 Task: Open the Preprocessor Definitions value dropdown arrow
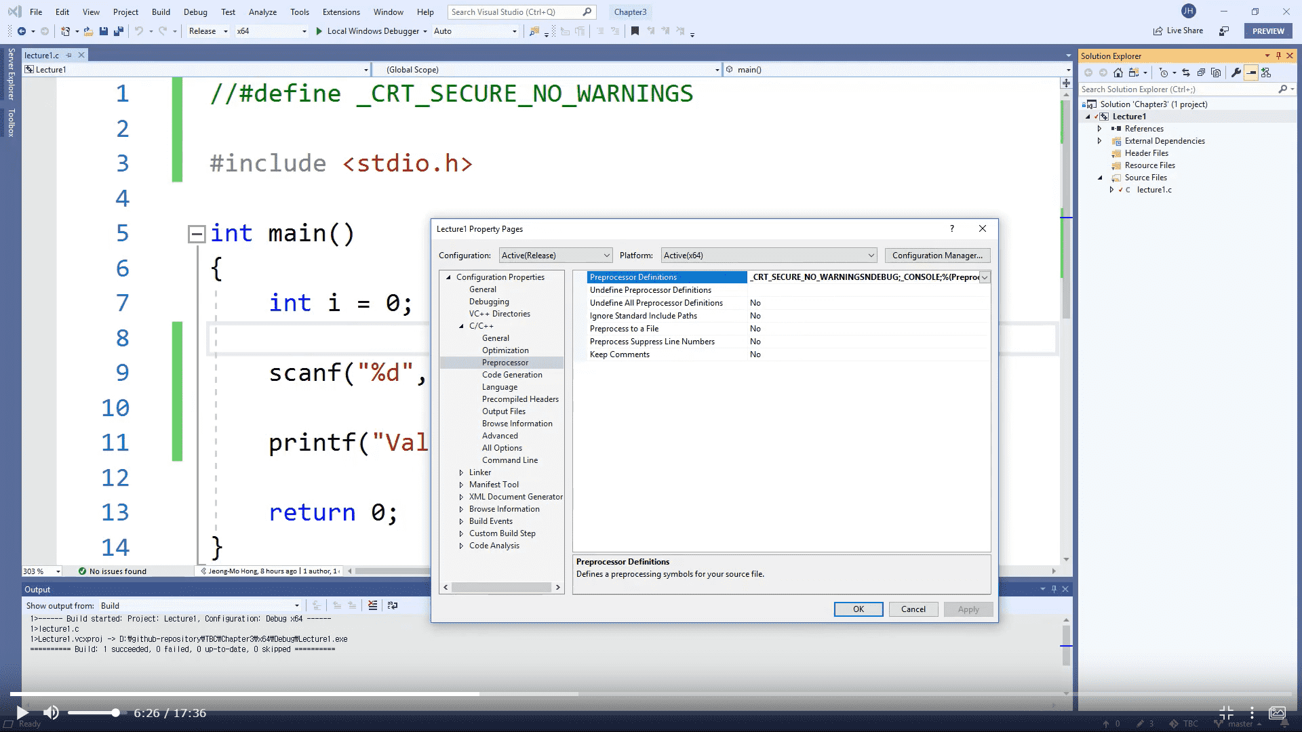coord(985,277)
